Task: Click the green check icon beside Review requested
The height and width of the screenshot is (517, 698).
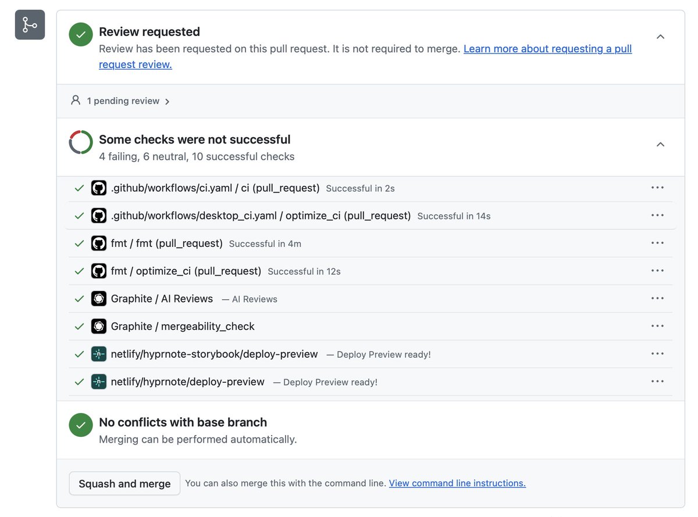Action: [x=81, y=34]
